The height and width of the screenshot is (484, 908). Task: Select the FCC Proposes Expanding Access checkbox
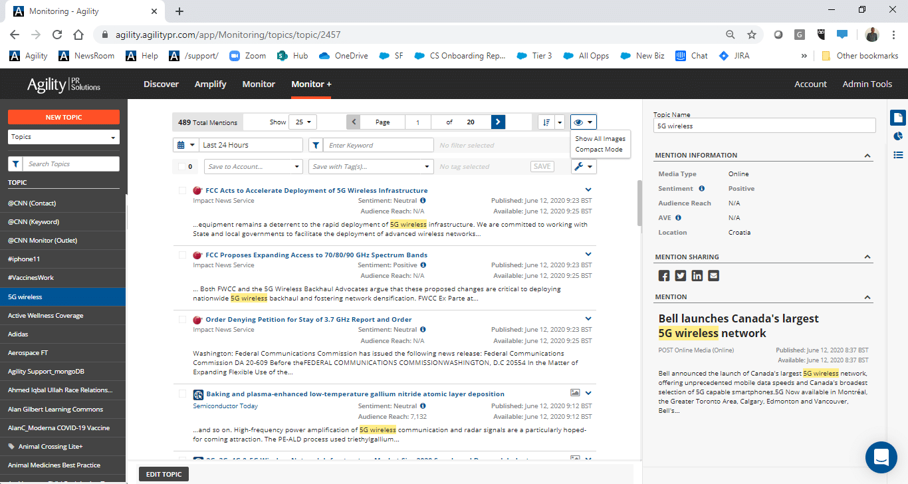pyautogui.click(x=182, y=255)
